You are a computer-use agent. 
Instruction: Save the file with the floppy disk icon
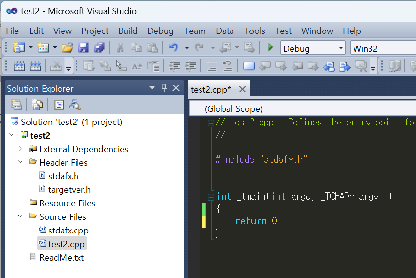pyautogui.click(x=83, y=48)
